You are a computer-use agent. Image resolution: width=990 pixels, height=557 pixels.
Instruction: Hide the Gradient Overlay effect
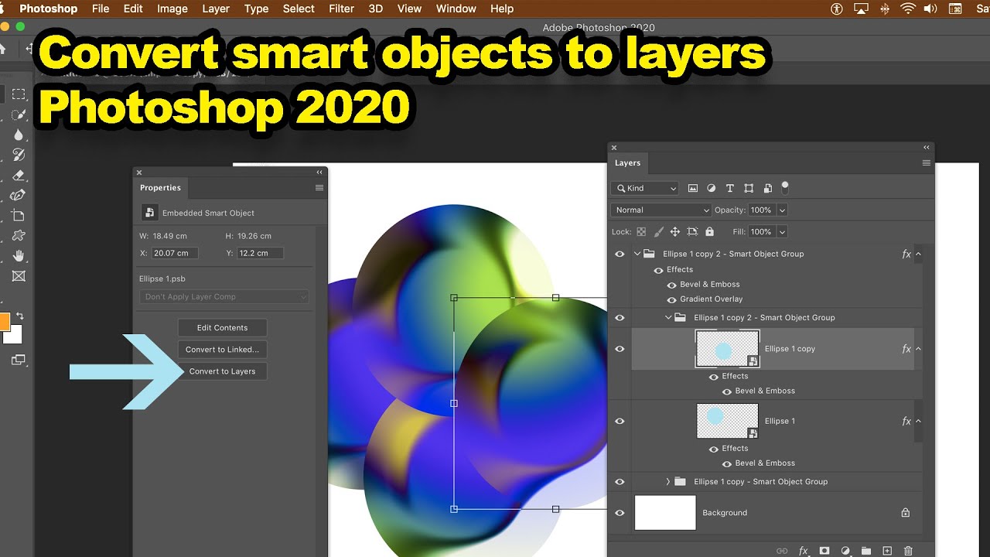click(671, 299)
